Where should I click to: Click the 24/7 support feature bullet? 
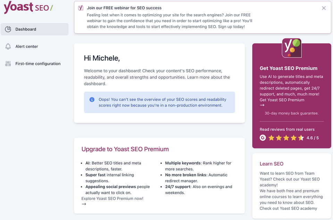tap(199, 190)
